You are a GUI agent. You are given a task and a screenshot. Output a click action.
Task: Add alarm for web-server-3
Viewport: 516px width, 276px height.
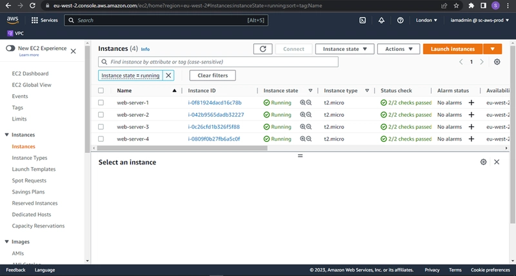coord(471,126)
